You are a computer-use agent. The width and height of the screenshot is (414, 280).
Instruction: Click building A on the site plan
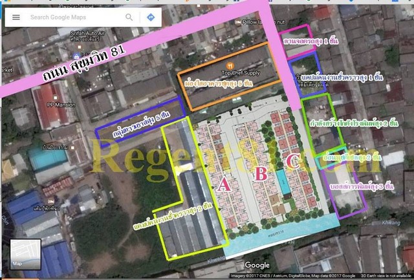click(x=224, y=186)
